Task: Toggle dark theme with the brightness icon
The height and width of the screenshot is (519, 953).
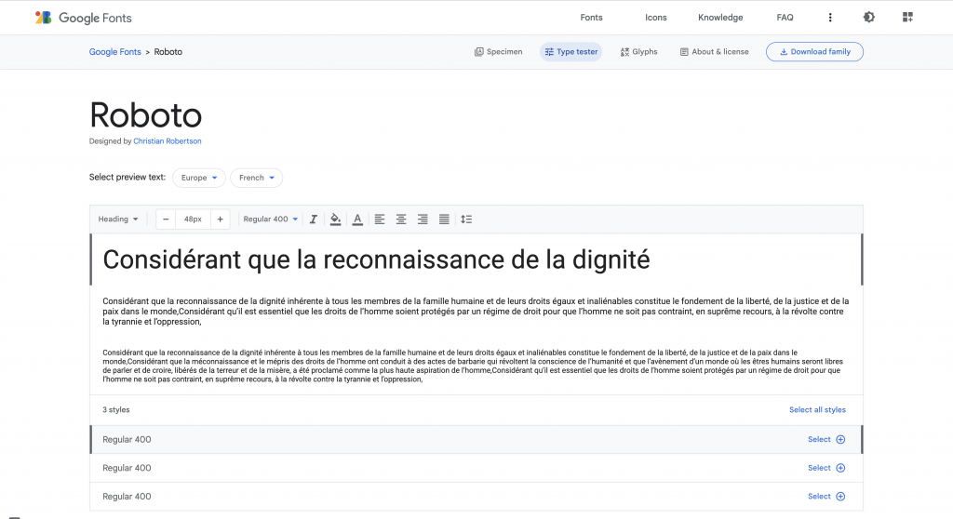Action: click(x=869, y=17)
